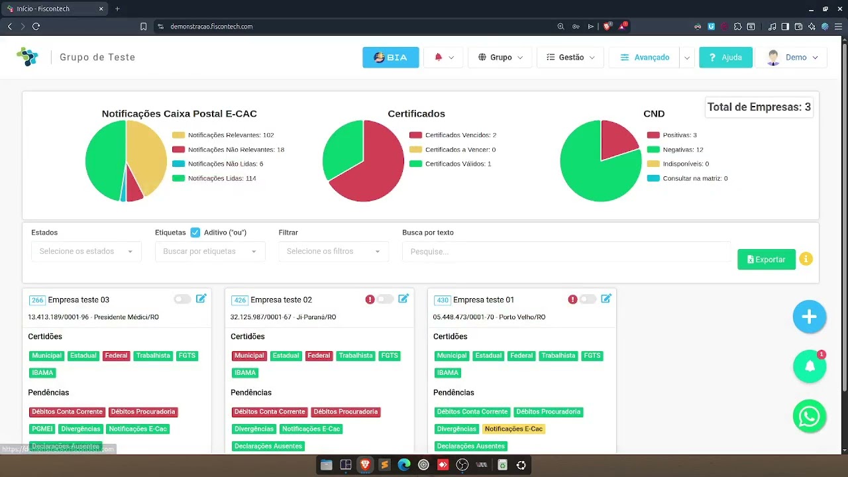Click the red alert icon on Empresa teste 02
Image resolution: width=848 pixels, height=477 pixels.
[x=370, y=299]
